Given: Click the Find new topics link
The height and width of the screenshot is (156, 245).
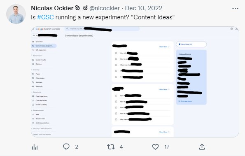Looking at the screenshot, I should (185, 101).
